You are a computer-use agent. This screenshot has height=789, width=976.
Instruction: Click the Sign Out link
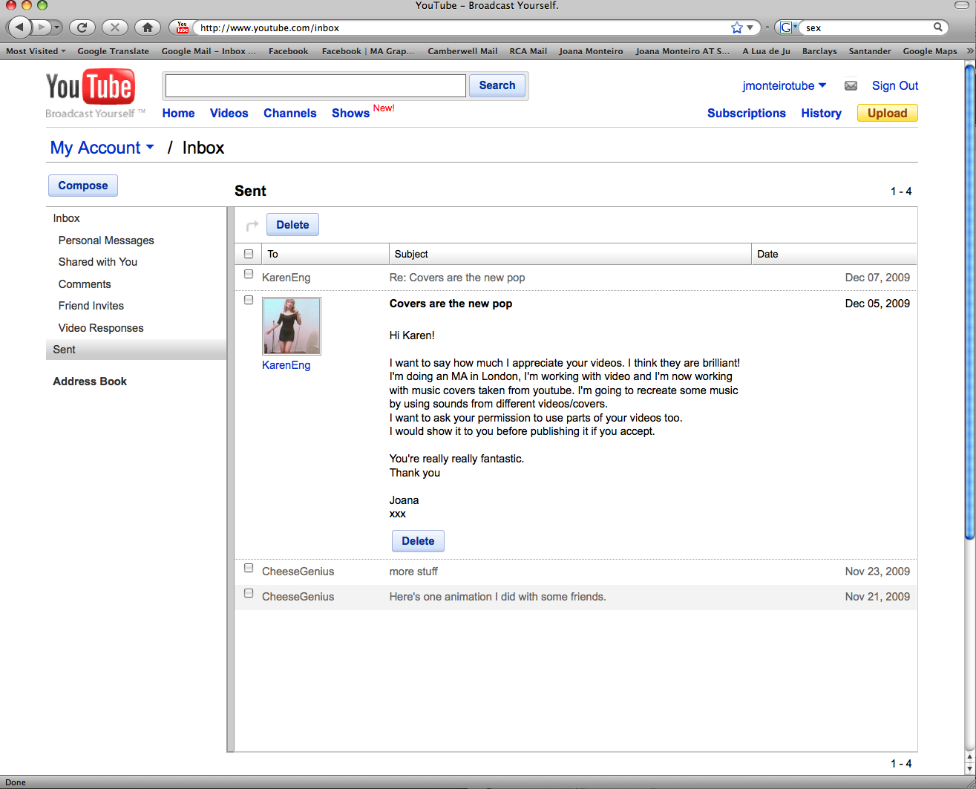point(895,86)
